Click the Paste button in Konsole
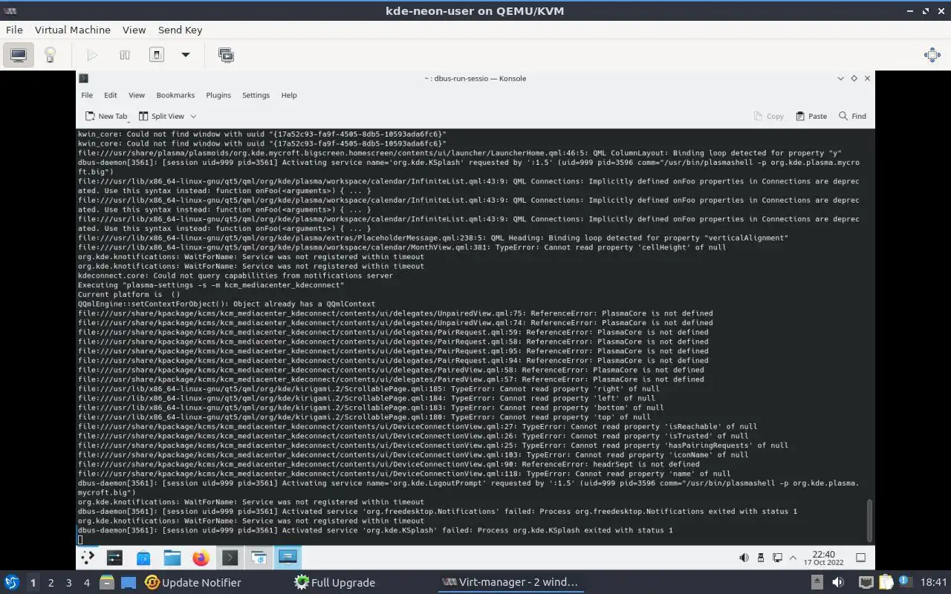Viewport: 951px width, 594px height. click(811, 116)
